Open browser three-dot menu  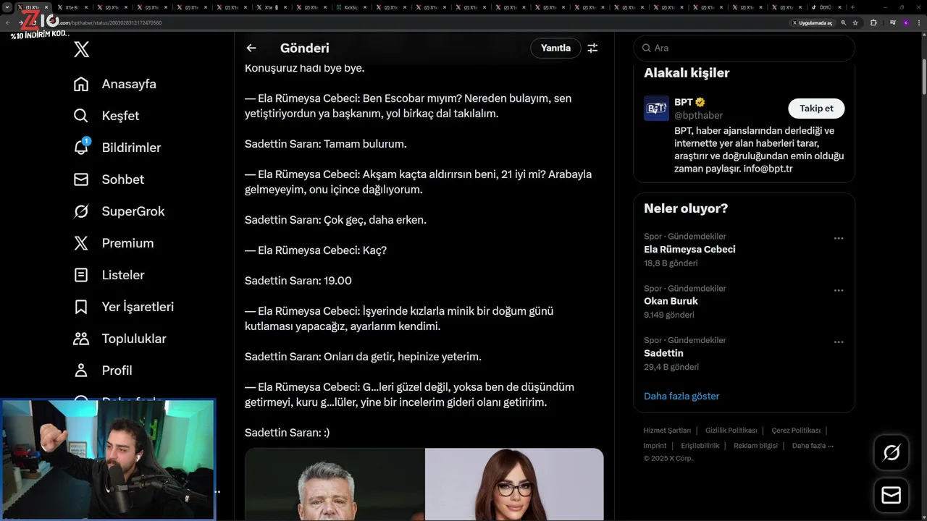[x=918, y=22]
